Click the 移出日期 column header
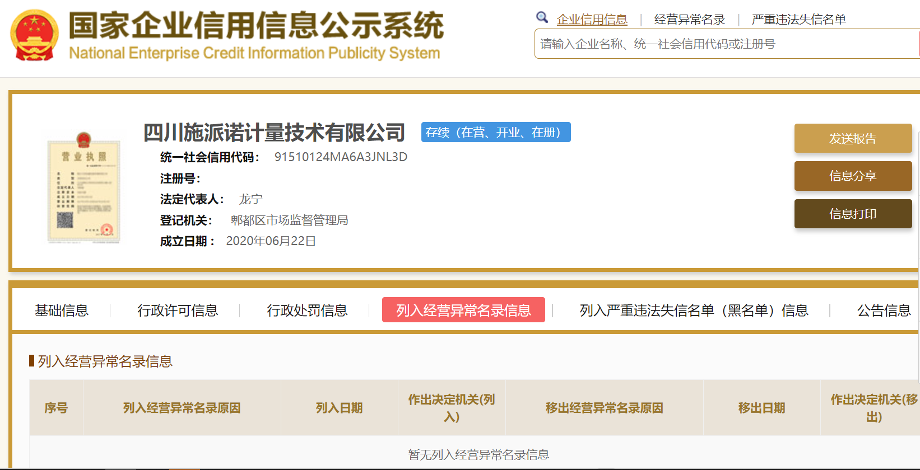 click(x=761, y=408)
